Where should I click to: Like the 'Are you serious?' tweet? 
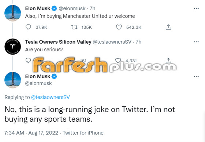(x=118, y=60)
